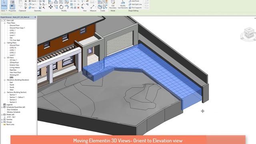Select the Offset tool icon
The height and width of the screenshot is (144, 256).
(56, 2)
